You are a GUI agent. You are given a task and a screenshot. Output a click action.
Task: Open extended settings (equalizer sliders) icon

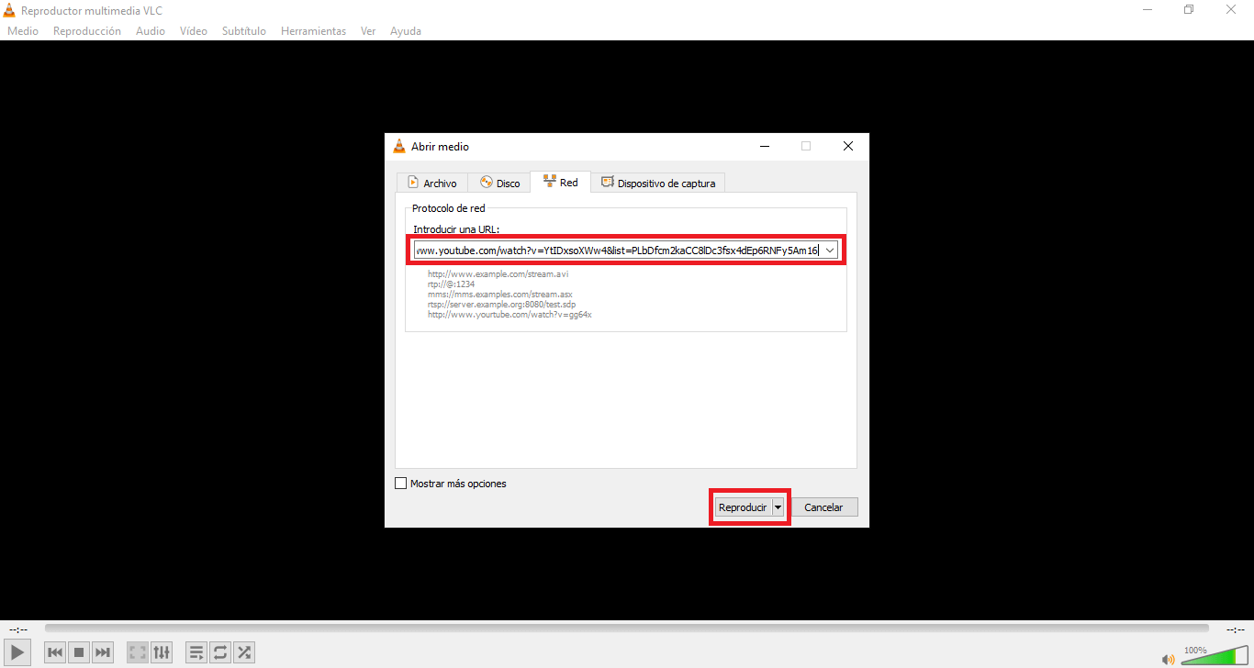[162, 652]
